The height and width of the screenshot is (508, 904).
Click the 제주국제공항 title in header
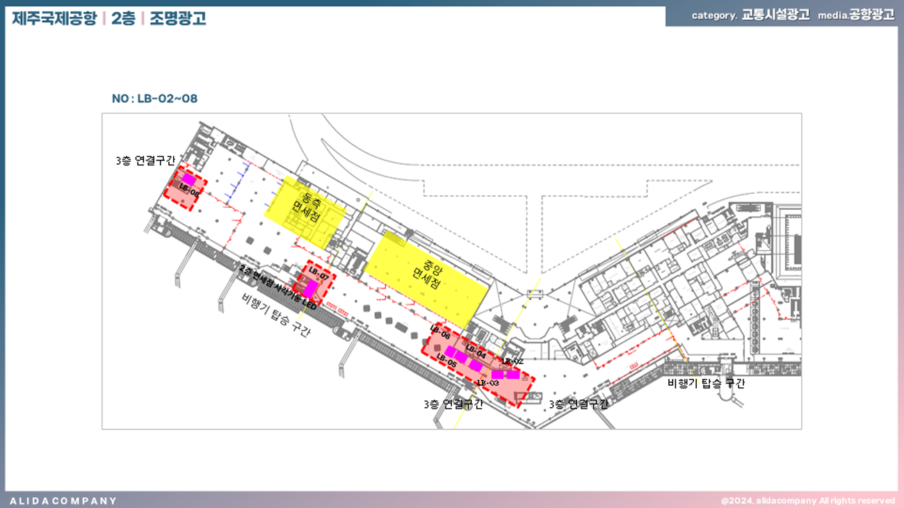point(54,18)
